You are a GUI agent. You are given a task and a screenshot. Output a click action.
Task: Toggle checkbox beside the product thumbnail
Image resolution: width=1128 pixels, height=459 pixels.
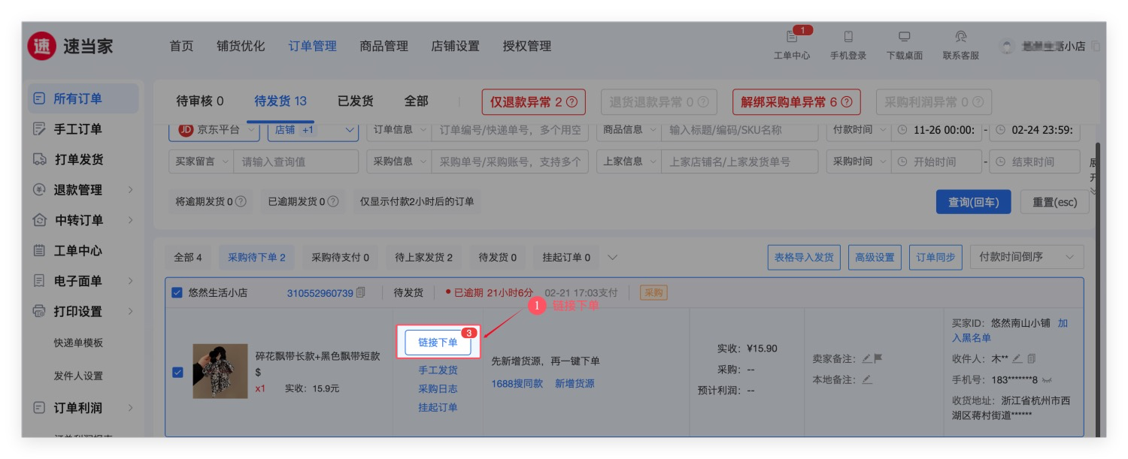[x=178, y=372]
